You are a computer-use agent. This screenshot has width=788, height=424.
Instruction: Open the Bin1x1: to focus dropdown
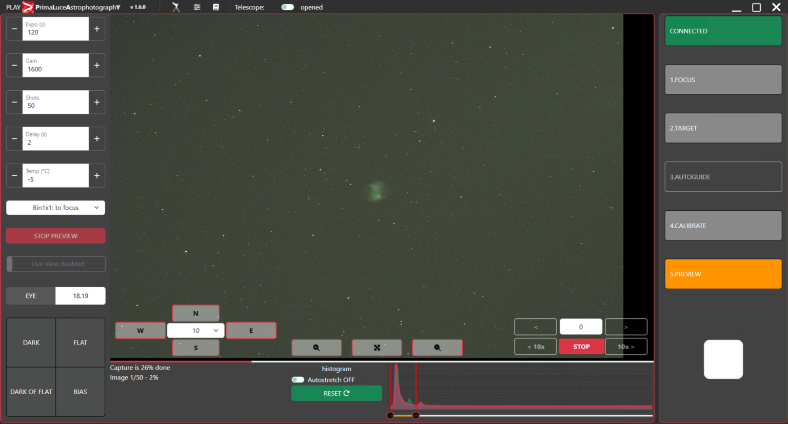(55, 208)
